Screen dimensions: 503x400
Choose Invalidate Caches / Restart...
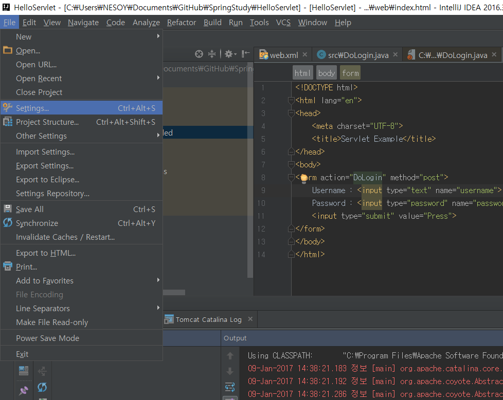[x=81, y=237]
